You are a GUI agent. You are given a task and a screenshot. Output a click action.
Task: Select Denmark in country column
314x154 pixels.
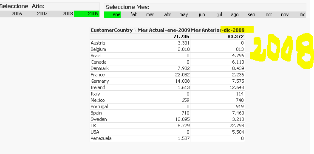(113, 68)
